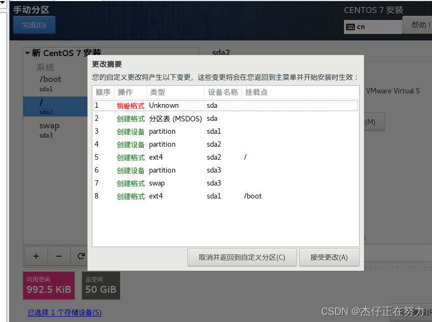Image resolution: width=432 pixels, height=322 pixels.
Task: Select row 3 创建设备 partition sda1
Action: pos(226,132)
